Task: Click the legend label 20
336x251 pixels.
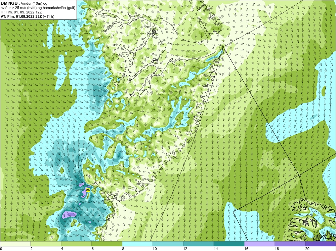Action: (x=307, y=249)
